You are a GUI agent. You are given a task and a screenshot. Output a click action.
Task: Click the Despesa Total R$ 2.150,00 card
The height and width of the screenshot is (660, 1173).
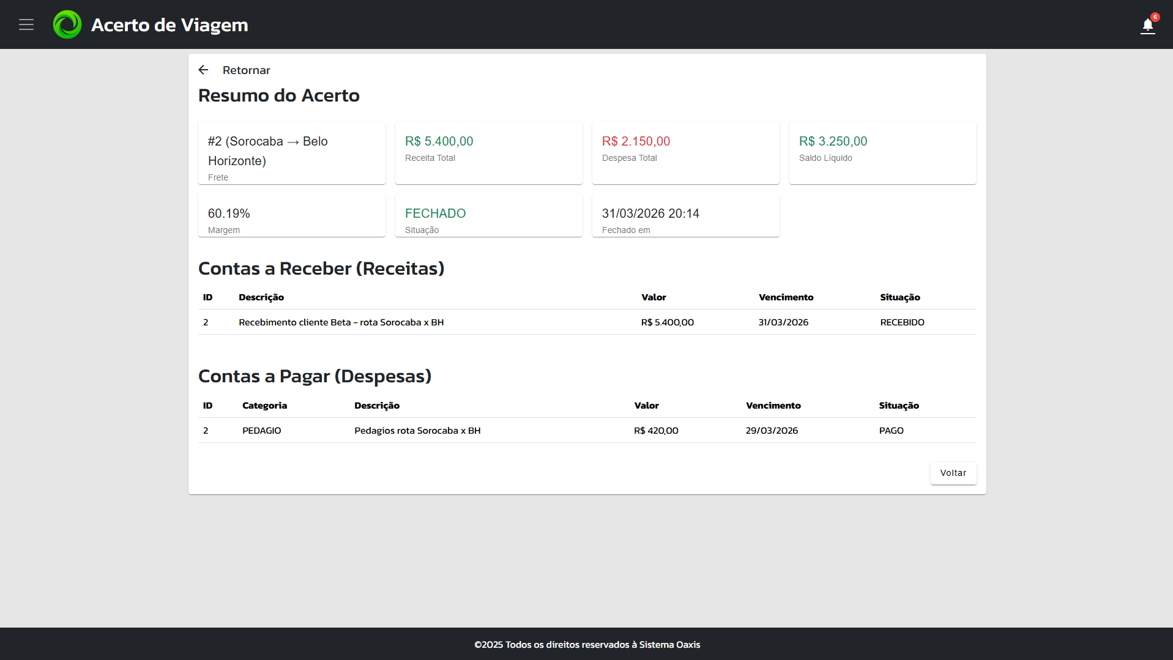685,153
